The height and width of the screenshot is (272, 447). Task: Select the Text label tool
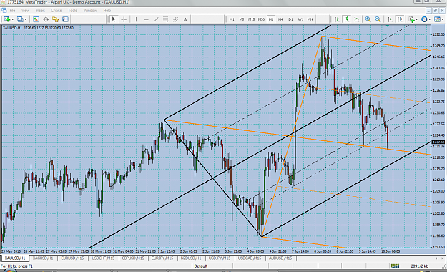tap(185, 19)
